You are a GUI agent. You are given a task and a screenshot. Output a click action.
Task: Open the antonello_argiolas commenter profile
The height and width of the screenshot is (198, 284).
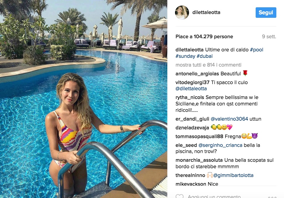coord(197,74)
